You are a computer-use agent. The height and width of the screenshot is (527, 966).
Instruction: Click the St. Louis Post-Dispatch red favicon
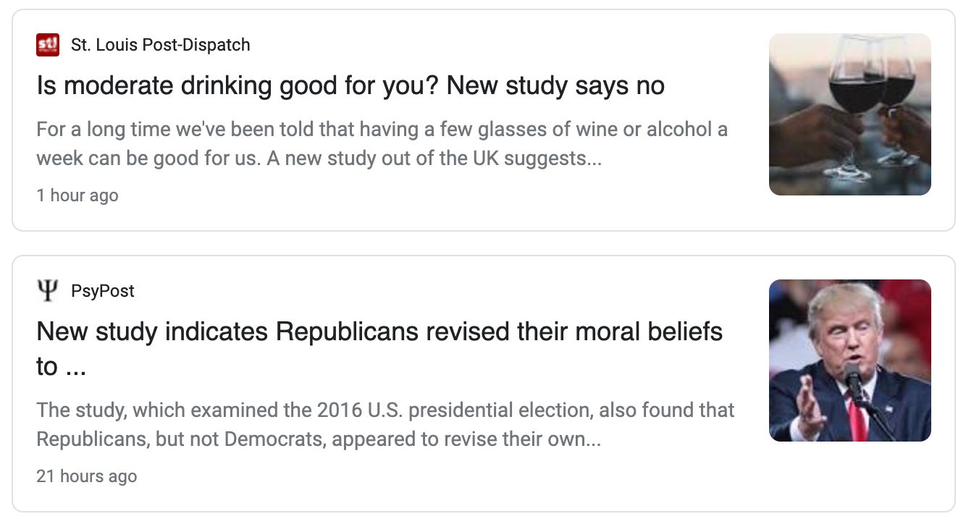click(x=48, y=45)
